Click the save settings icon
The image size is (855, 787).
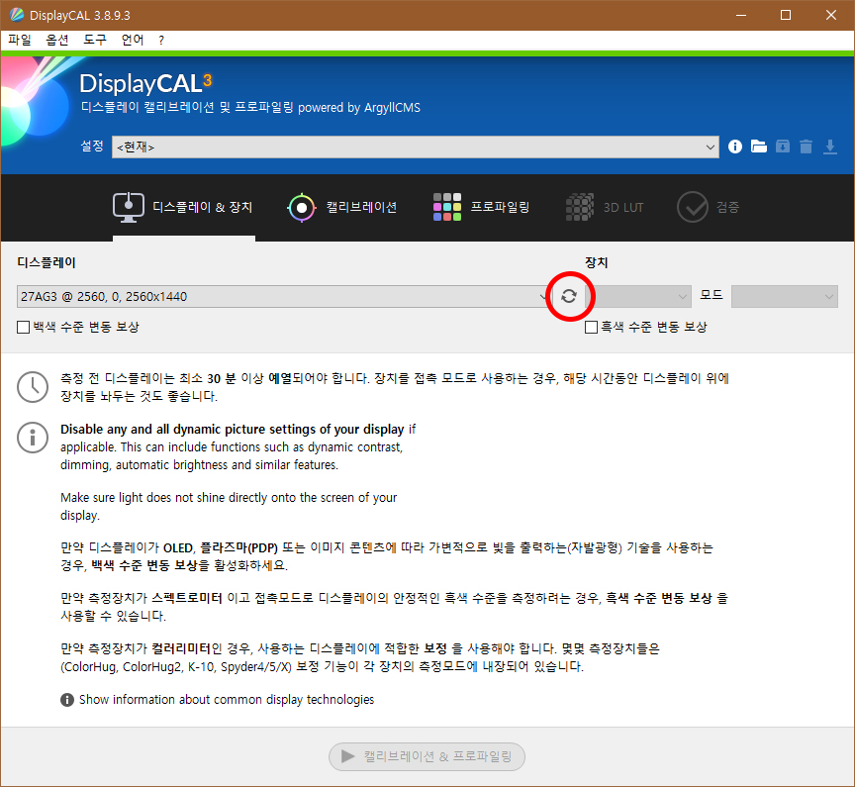tap(783, 147)
